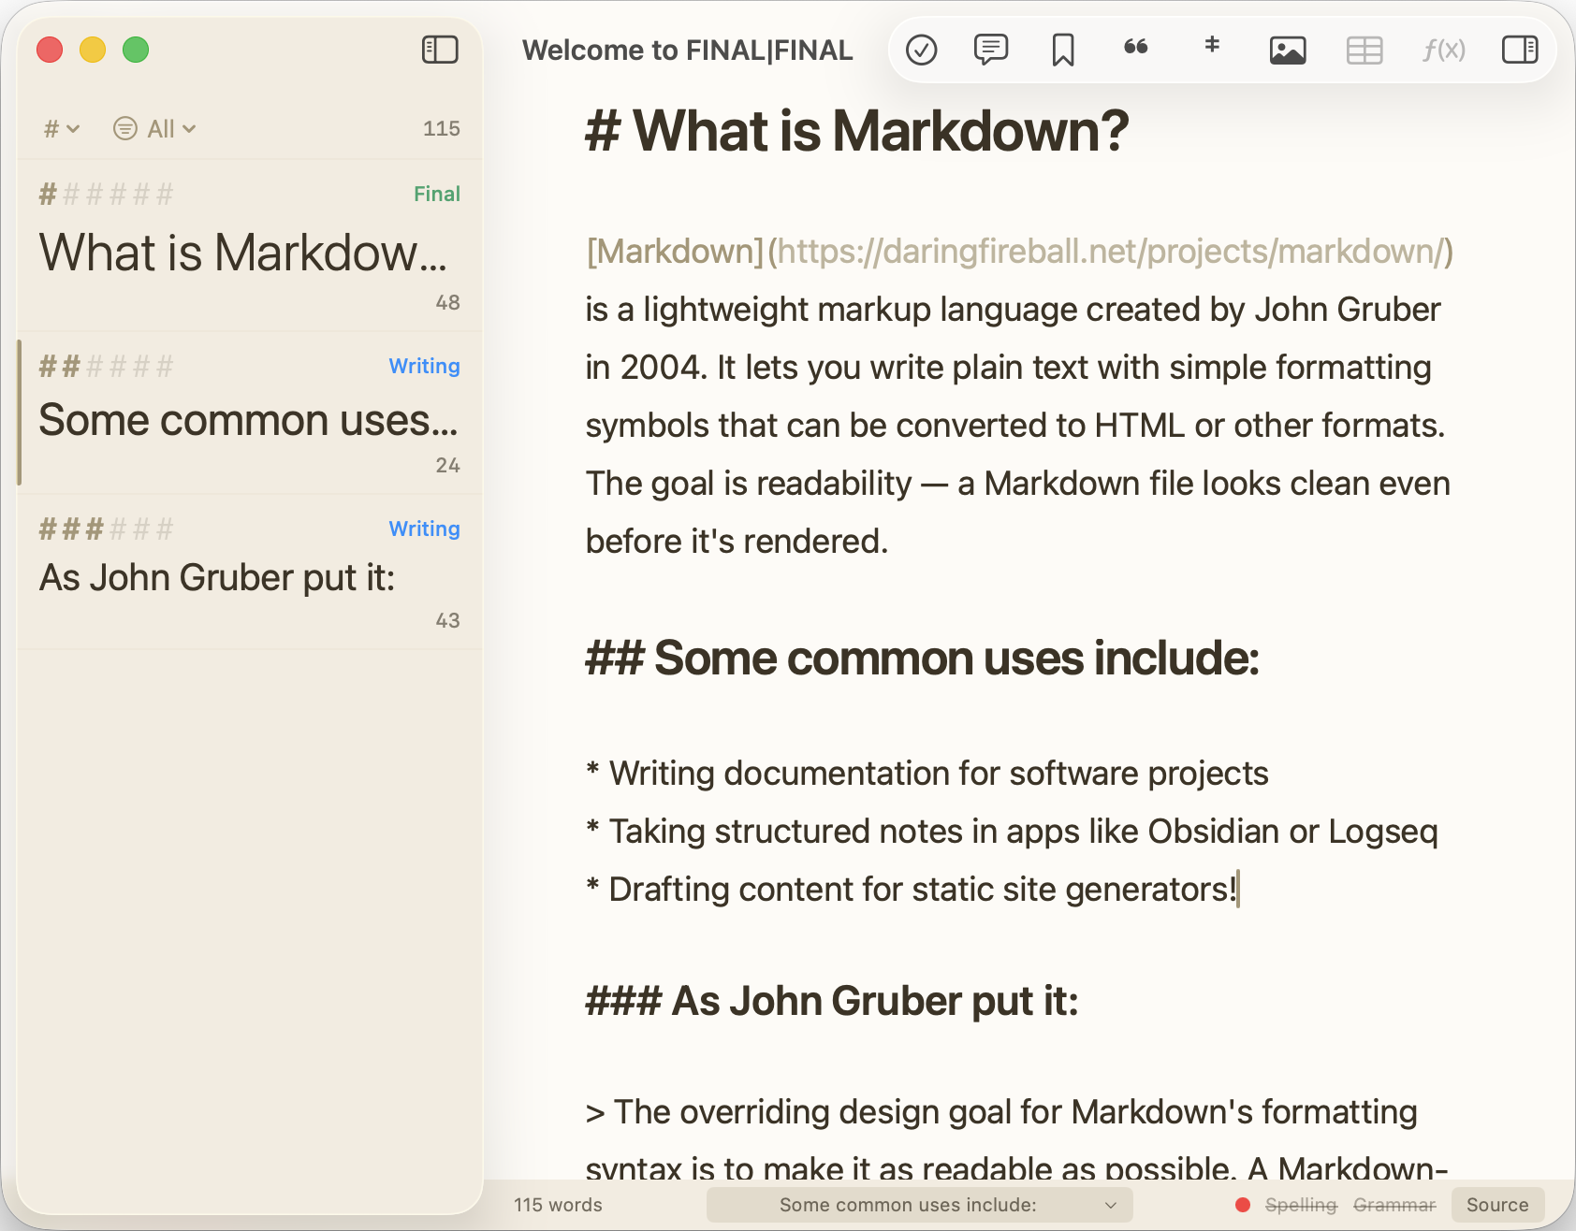This screenshot has height=1231, width=1576.
Task: Open the heading level # filter dropdown
Action: pos(62,129)
